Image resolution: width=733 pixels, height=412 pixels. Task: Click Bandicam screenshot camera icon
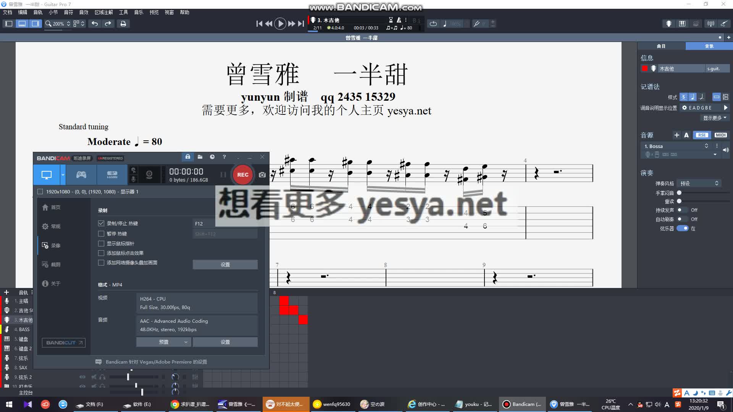coord(262,175)
